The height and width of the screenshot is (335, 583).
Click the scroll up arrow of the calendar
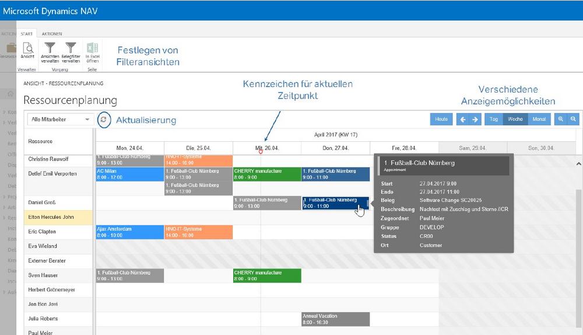pyautogui.click(x=578, y=164)
